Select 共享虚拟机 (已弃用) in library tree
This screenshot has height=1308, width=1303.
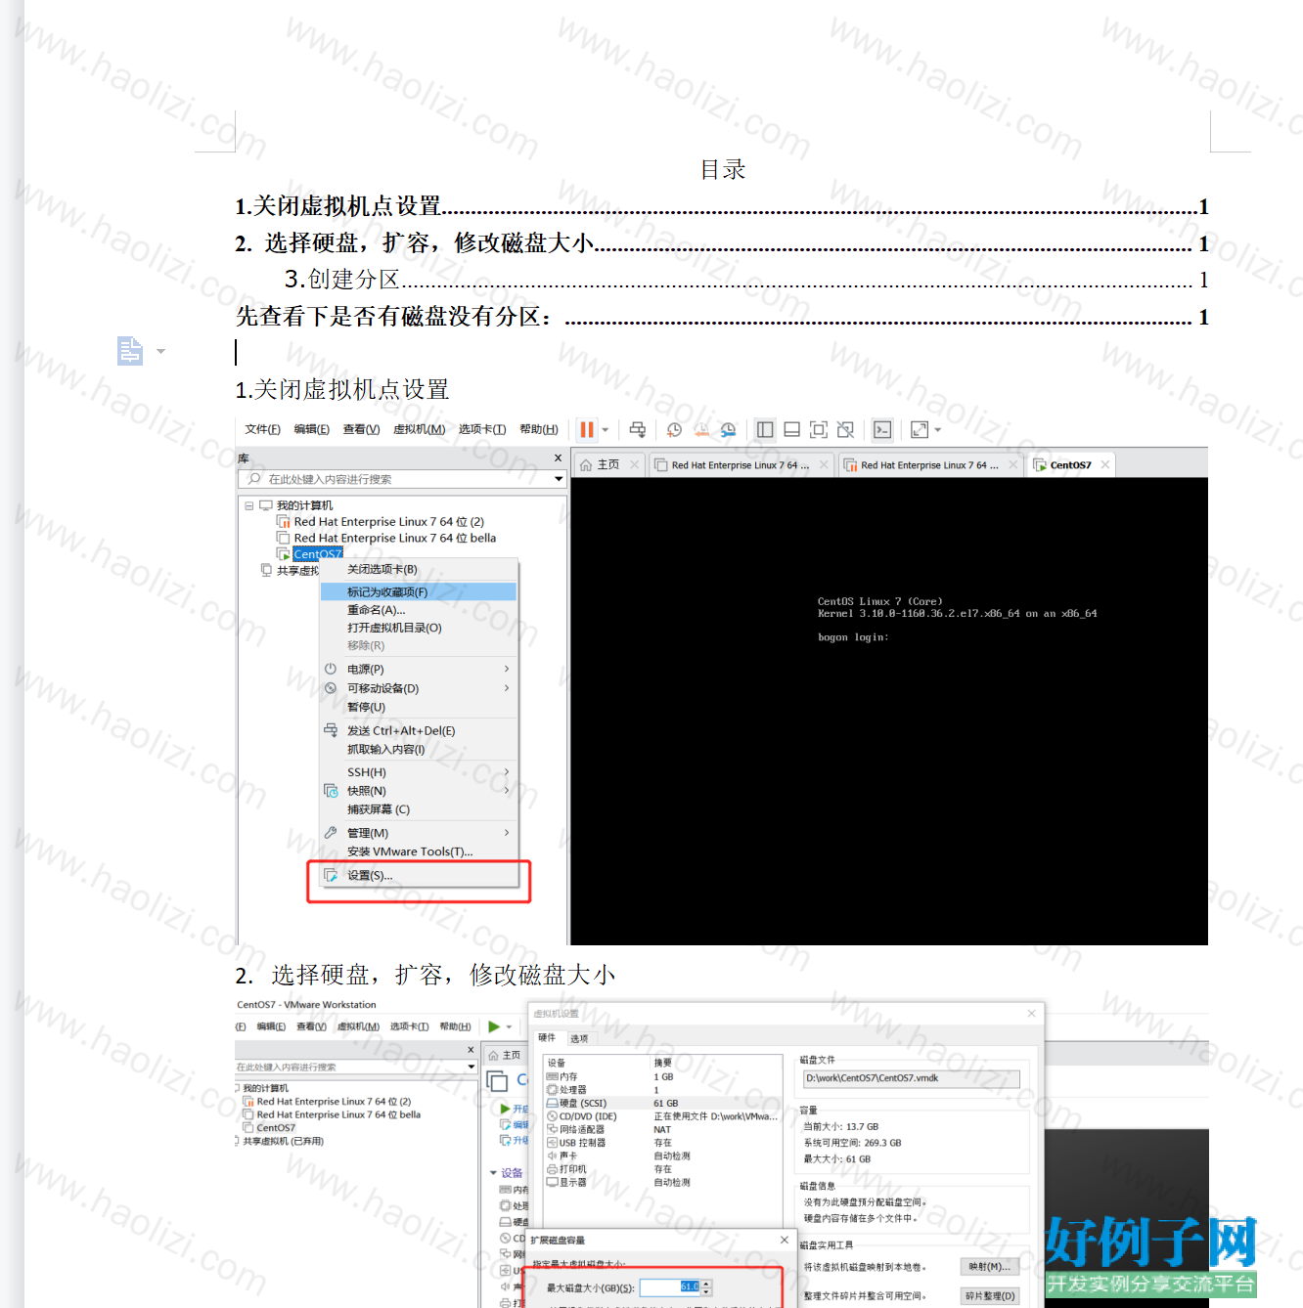pos(283,1141)
